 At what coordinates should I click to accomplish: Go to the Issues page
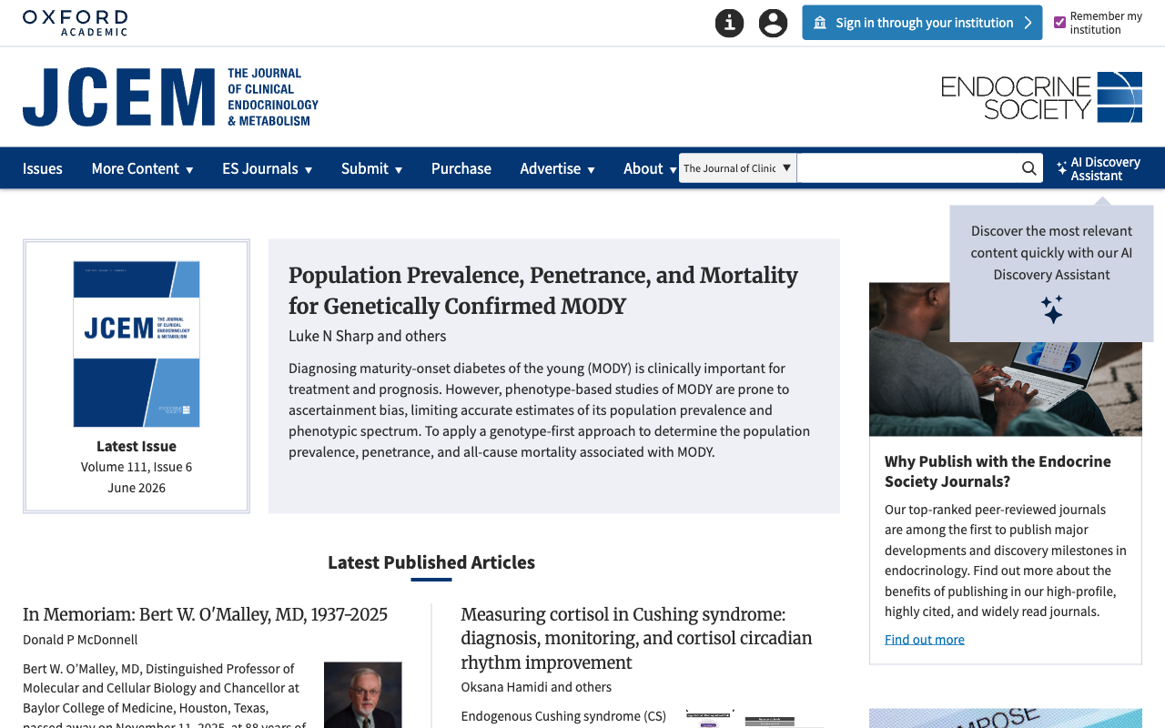(x=43, y=168)
